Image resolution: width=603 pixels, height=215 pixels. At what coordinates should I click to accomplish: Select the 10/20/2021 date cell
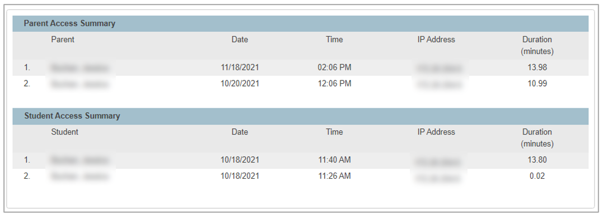pos(240,84)
